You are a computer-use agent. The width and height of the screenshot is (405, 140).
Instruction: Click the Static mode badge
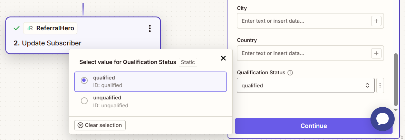pos(188,62)
